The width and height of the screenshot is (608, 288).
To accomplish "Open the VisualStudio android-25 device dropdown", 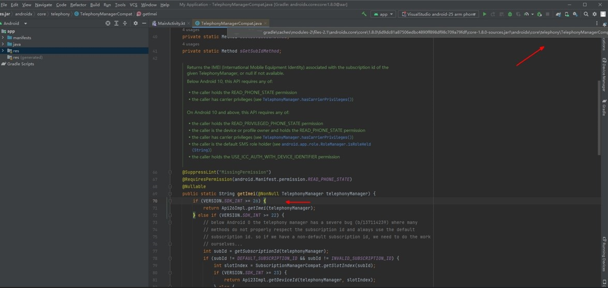I will [438, 14].
